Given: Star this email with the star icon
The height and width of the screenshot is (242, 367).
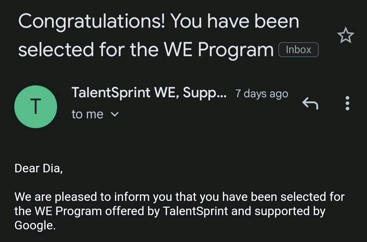Looking at the screenshot, I should [x=346, y=35].
